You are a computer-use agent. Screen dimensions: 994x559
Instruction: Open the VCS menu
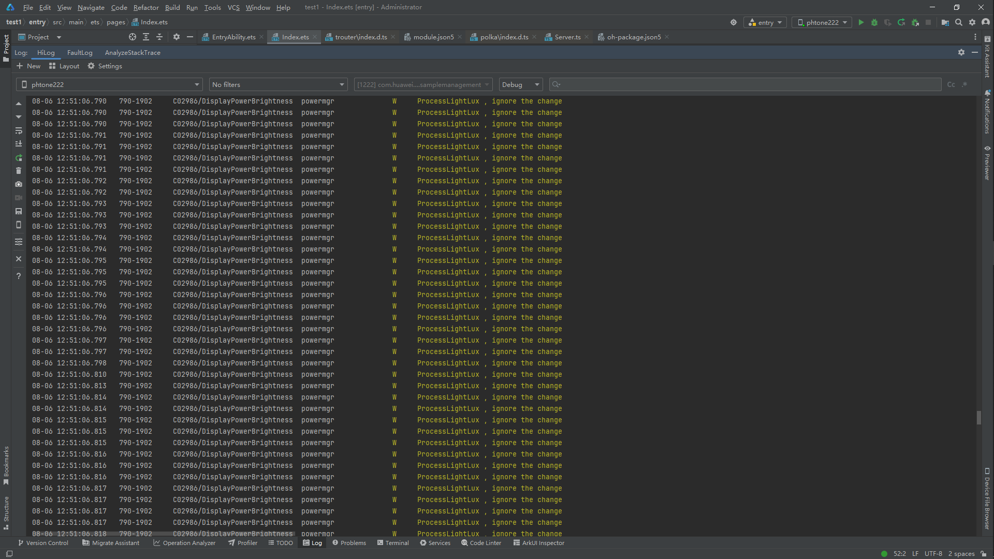pos(233,7)
